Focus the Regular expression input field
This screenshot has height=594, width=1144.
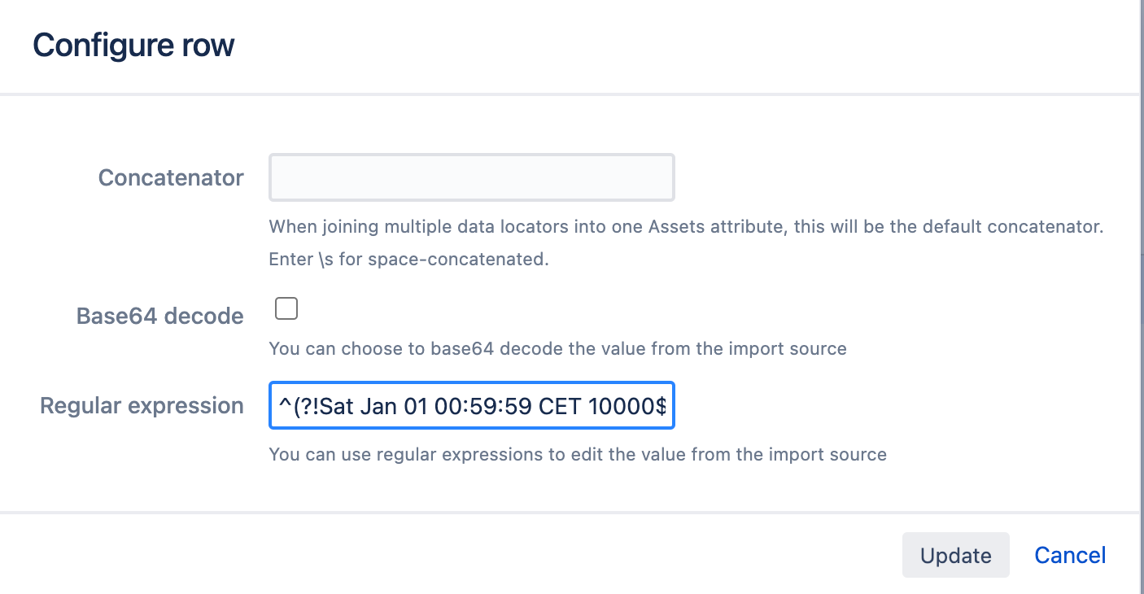(x=471, y=405)
